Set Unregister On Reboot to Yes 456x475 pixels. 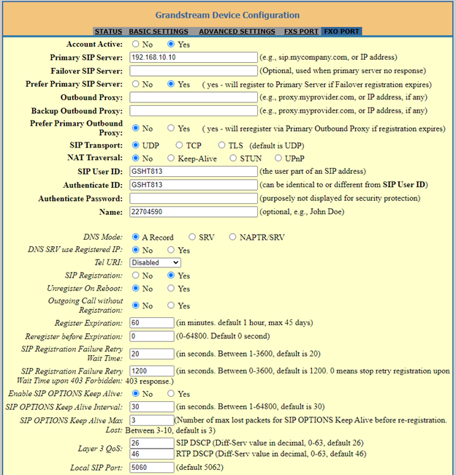point(171,289)
